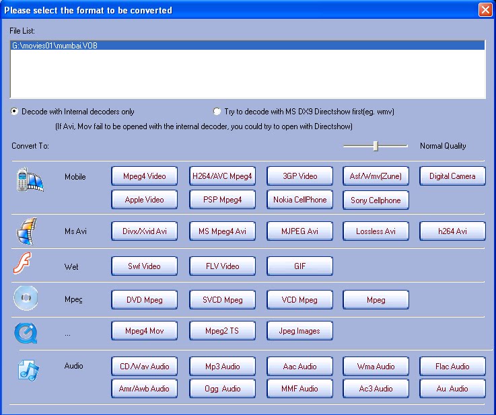Select Mpeg2 TS output

222,331
